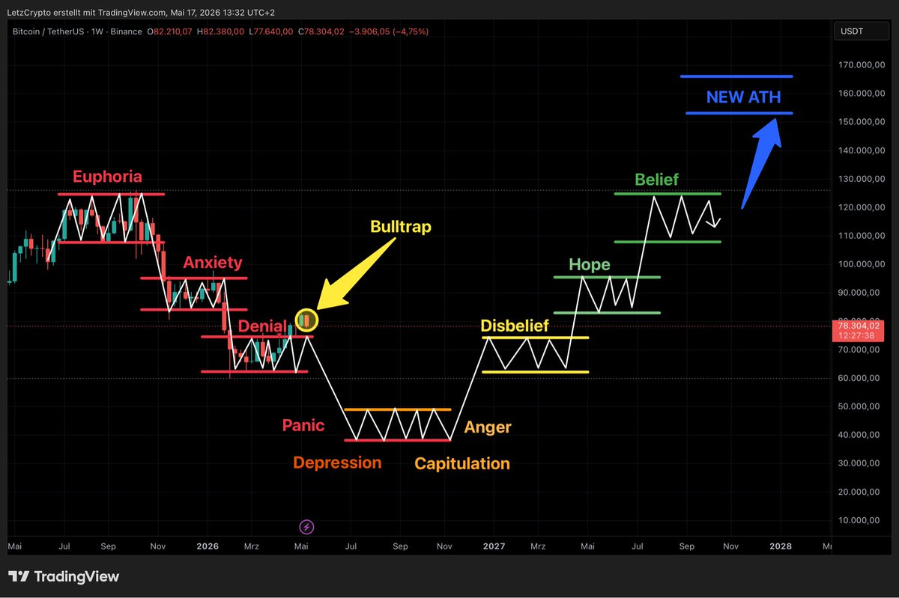Select the Panic text label
This screenshot has width=899, height=598.
click(303, 426)
